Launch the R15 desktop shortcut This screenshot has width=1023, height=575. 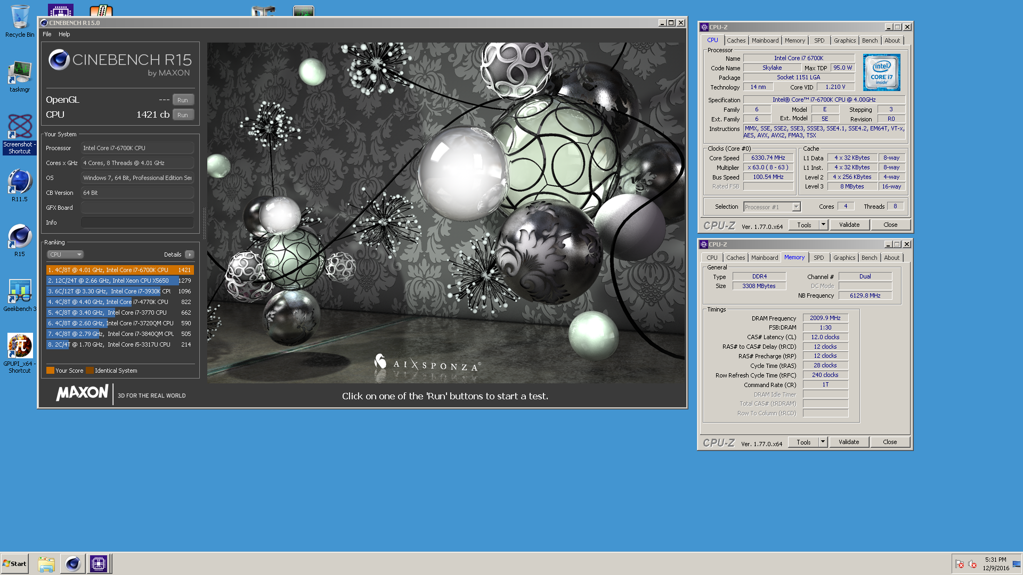point(20,241)
